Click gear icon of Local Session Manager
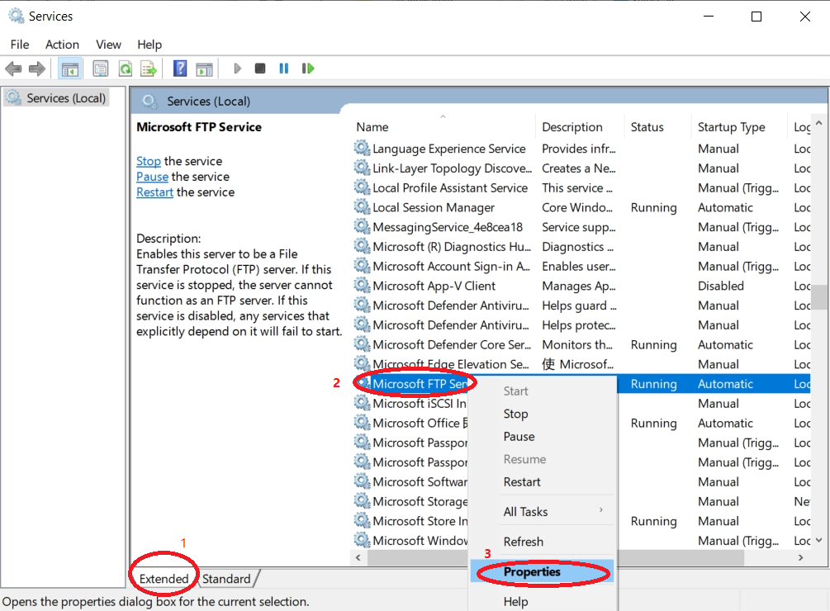 (x=362, y=207)
